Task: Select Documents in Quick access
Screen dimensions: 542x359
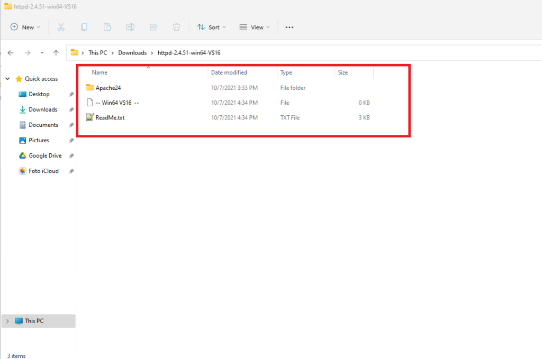Action: (43, 125)
